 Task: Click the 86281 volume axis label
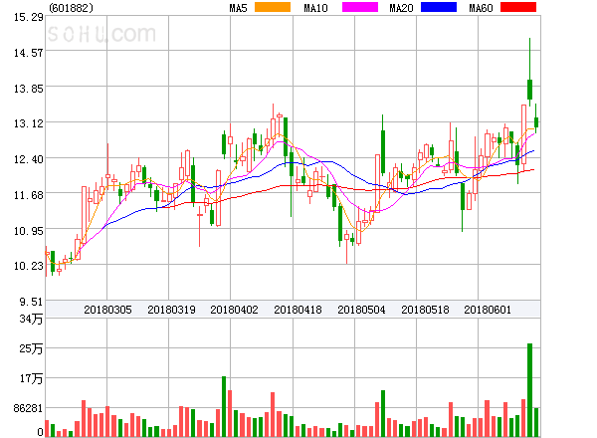(x=28, y=408)
